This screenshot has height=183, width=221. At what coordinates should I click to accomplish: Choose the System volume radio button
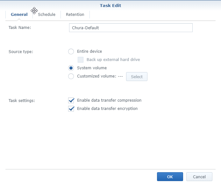[71, 68]
